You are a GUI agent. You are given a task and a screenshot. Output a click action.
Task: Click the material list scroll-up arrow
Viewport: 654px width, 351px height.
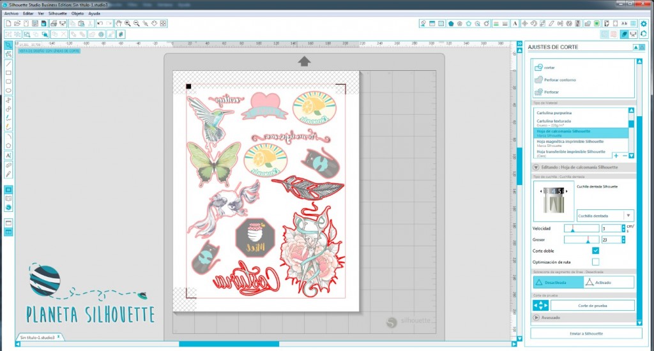point(632,110)
